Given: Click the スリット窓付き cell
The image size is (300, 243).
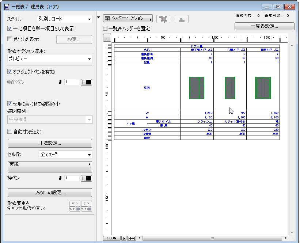Looking at the screenshot, I should click(x=230, y=121).
